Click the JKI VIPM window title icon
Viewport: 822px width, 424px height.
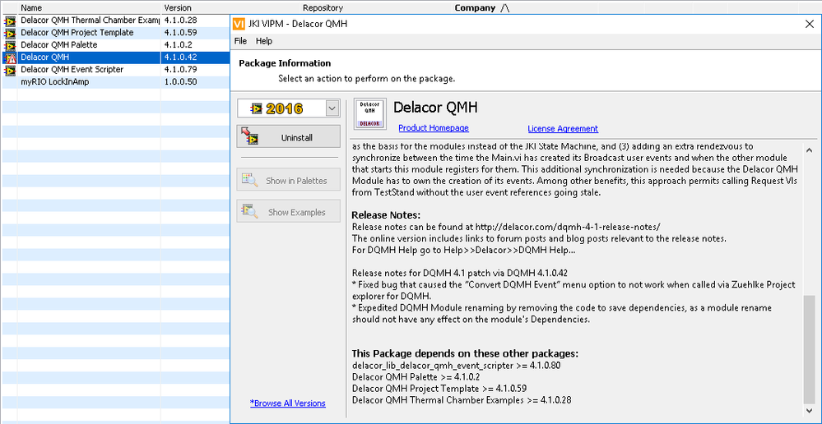239,24
